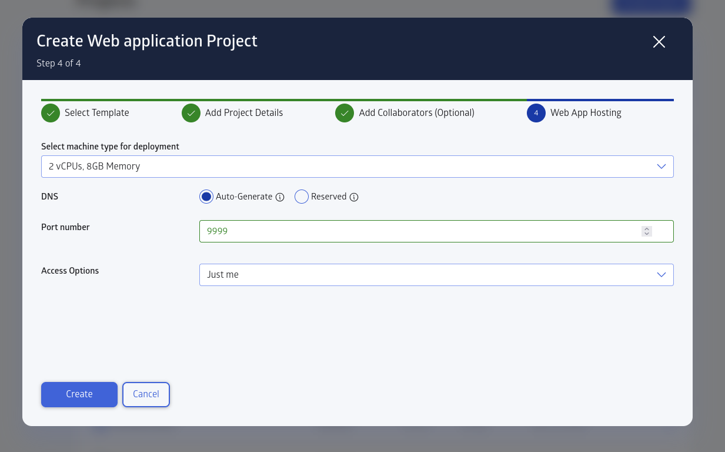Open the machine type dropdown
725x452 pixels.
pos(358,167)
